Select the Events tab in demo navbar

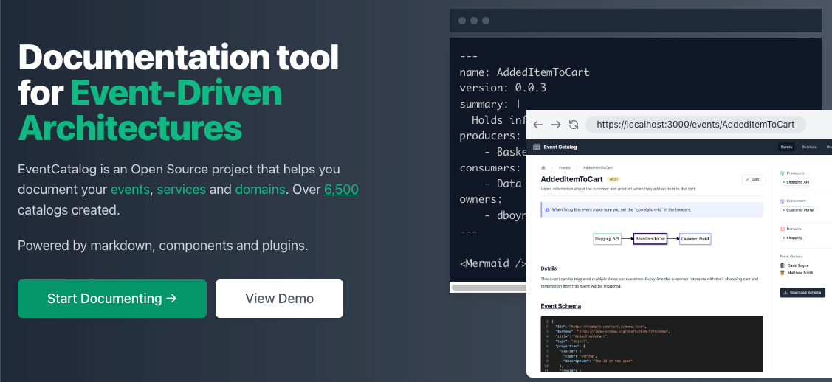point(786,147)
